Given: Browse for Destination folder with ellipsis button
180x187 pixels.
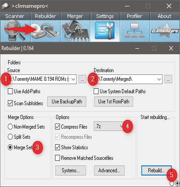Looking at the screenshot, I should point(168,79).
